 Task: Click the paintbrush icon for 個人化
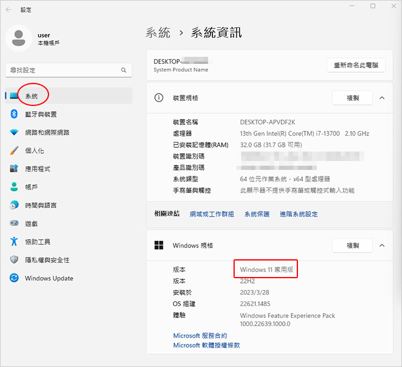coord(14,150)
